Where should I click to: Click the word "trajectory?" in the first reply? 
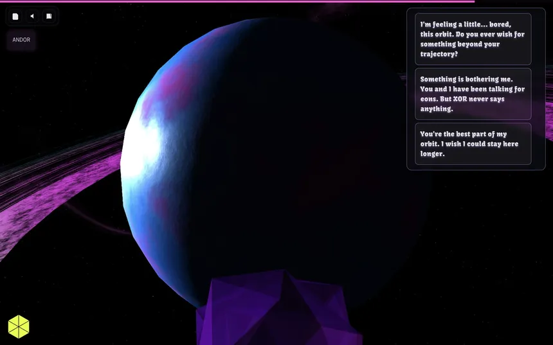click(439, 54)
